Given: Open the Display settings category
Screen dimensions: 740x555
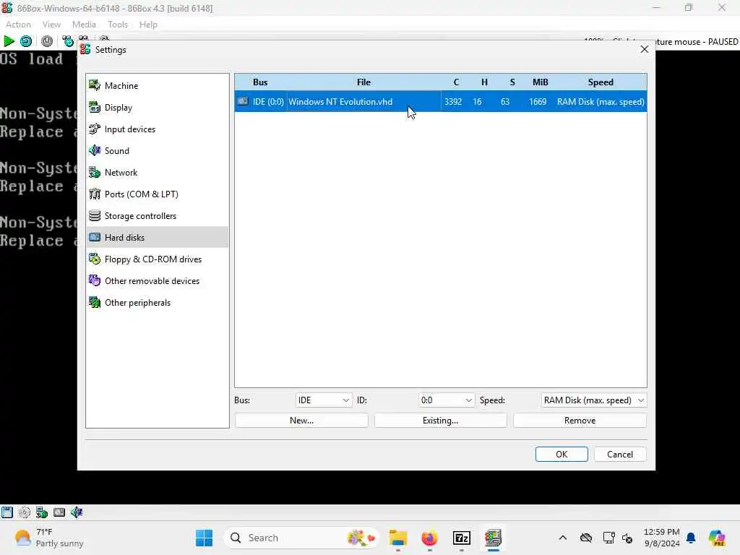Looking at the screenshot, I should pos(157,107).
